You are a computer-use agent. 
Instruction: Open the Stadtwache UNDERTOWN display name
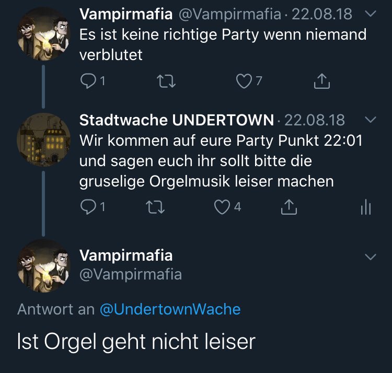pyautogui.click(x=176, y=120)
